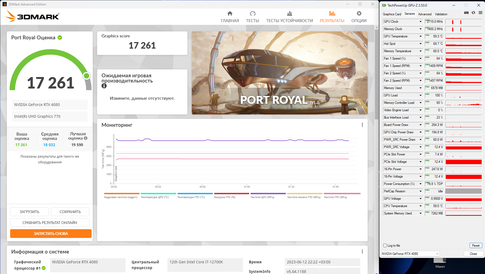The width and height of the screenshot is (485, 274).
Task: Click the Close button in GPU-Z
Action: click(473, 254)
